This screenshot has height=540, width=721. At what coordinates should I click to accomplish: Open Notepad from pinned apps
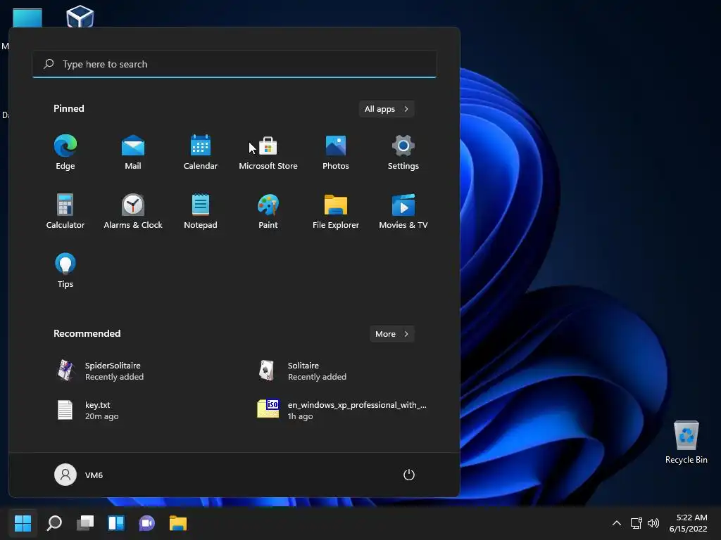[x=201, y=212]
